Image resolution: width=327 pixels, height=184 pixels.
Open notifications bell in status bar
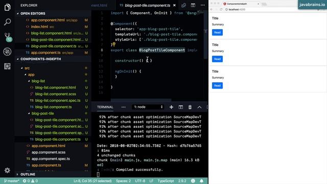coord(201,181)
